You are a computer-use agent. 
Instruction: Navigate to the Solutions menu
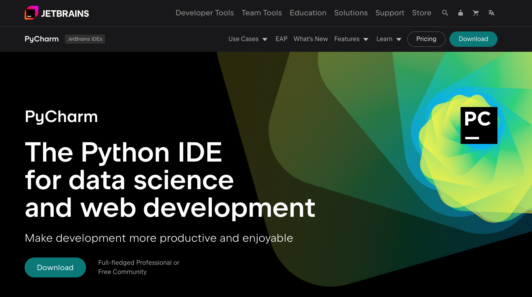[350, 13]
